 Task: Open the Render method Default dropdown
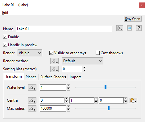pos(83,61)
